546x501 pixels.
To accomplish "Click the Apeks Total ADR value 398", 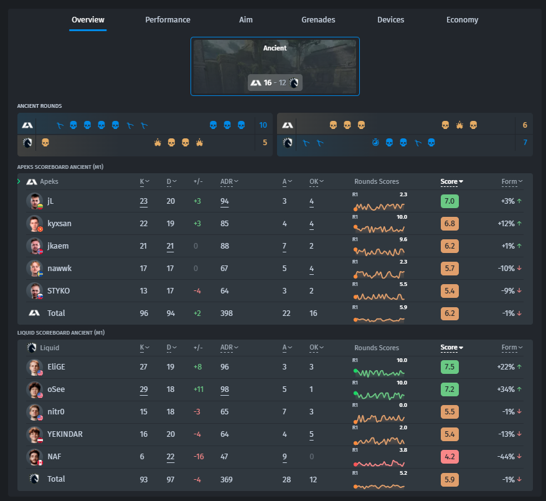I will pyautogui.click(x=227, y=313).
